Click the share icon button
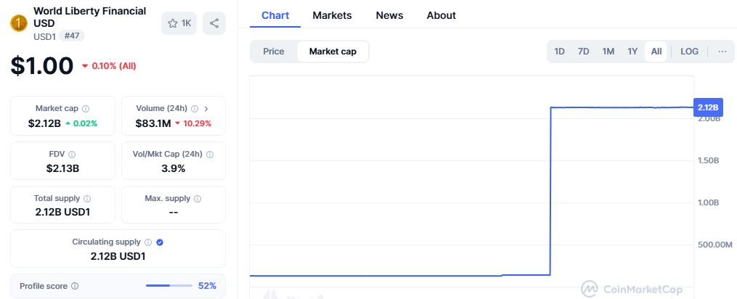The height and width of the screenshot is (299, 737). [214, 23]
